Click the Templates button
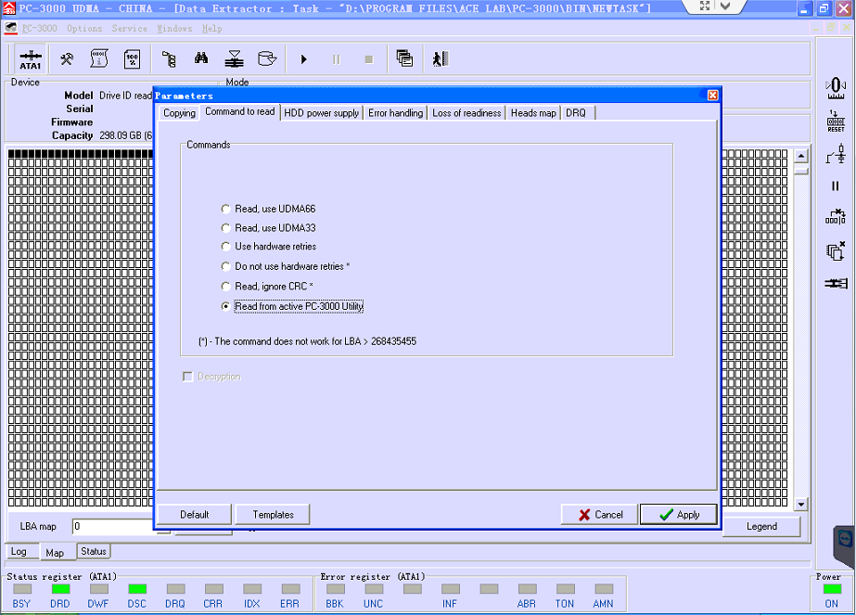The width and height of the screenshot is (856, 615). coord(273,515)
